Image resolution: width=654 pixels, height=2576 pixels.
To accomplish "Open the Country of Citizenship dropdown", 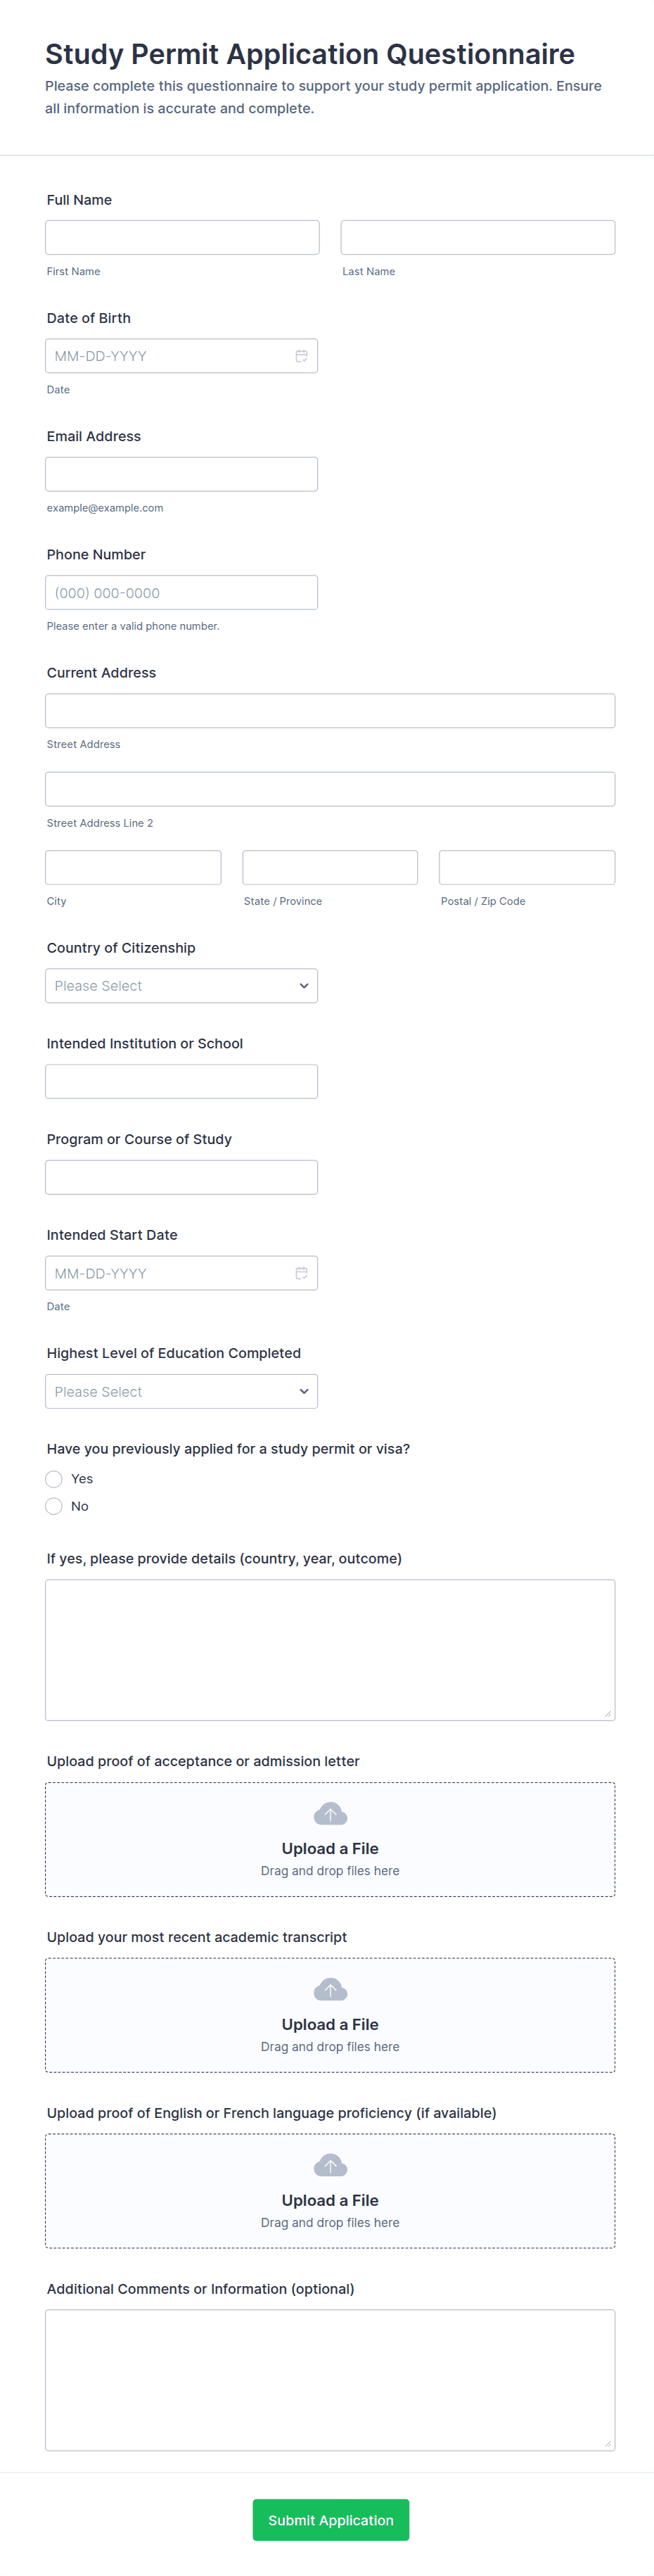I will click(x=181, y=986).
